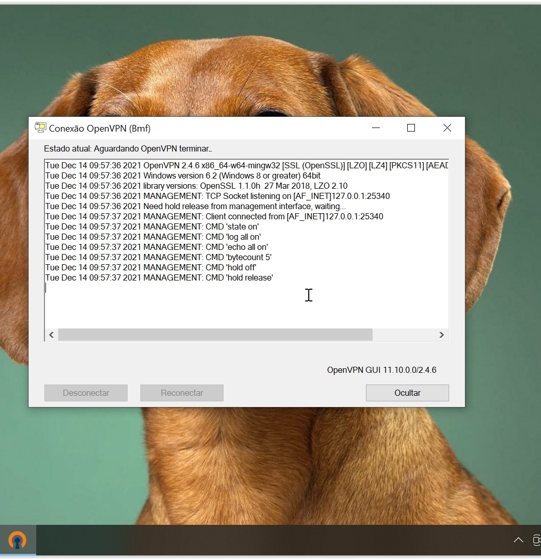
Task: Maximize the Conexão OpenVPN window
Action: point(411,128)
